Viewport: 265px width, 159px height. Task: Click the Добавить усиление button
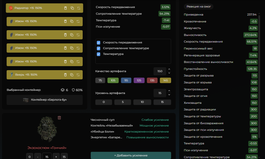131,155
